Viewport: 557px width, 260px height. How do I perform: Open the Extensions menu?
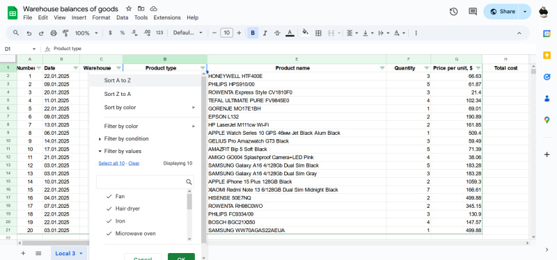[x=167, y=17]
